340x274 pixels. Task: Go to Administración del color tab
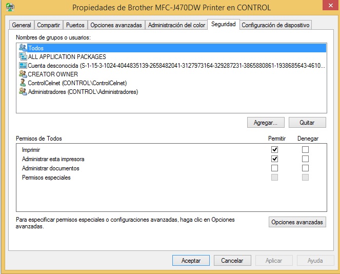point(176,25)
